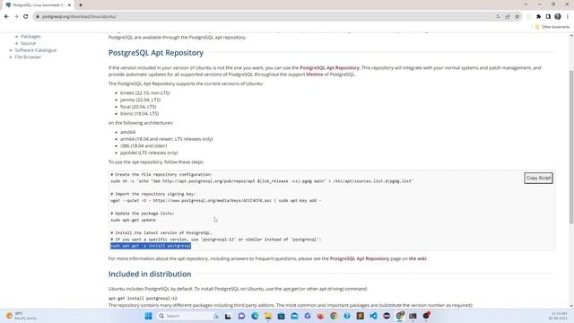
Task: Open Task View from the taskbar
Action: point(228,316)
